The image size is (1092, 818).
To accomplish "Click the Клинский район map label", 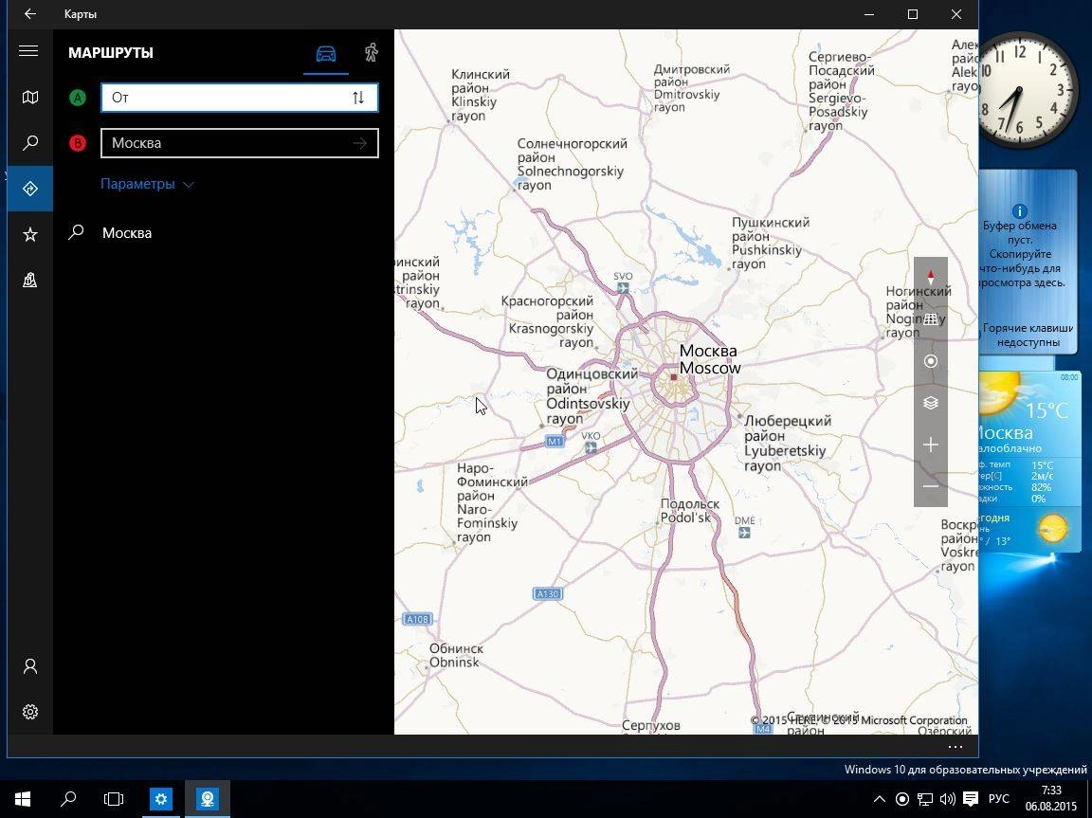I will point(481,95).
